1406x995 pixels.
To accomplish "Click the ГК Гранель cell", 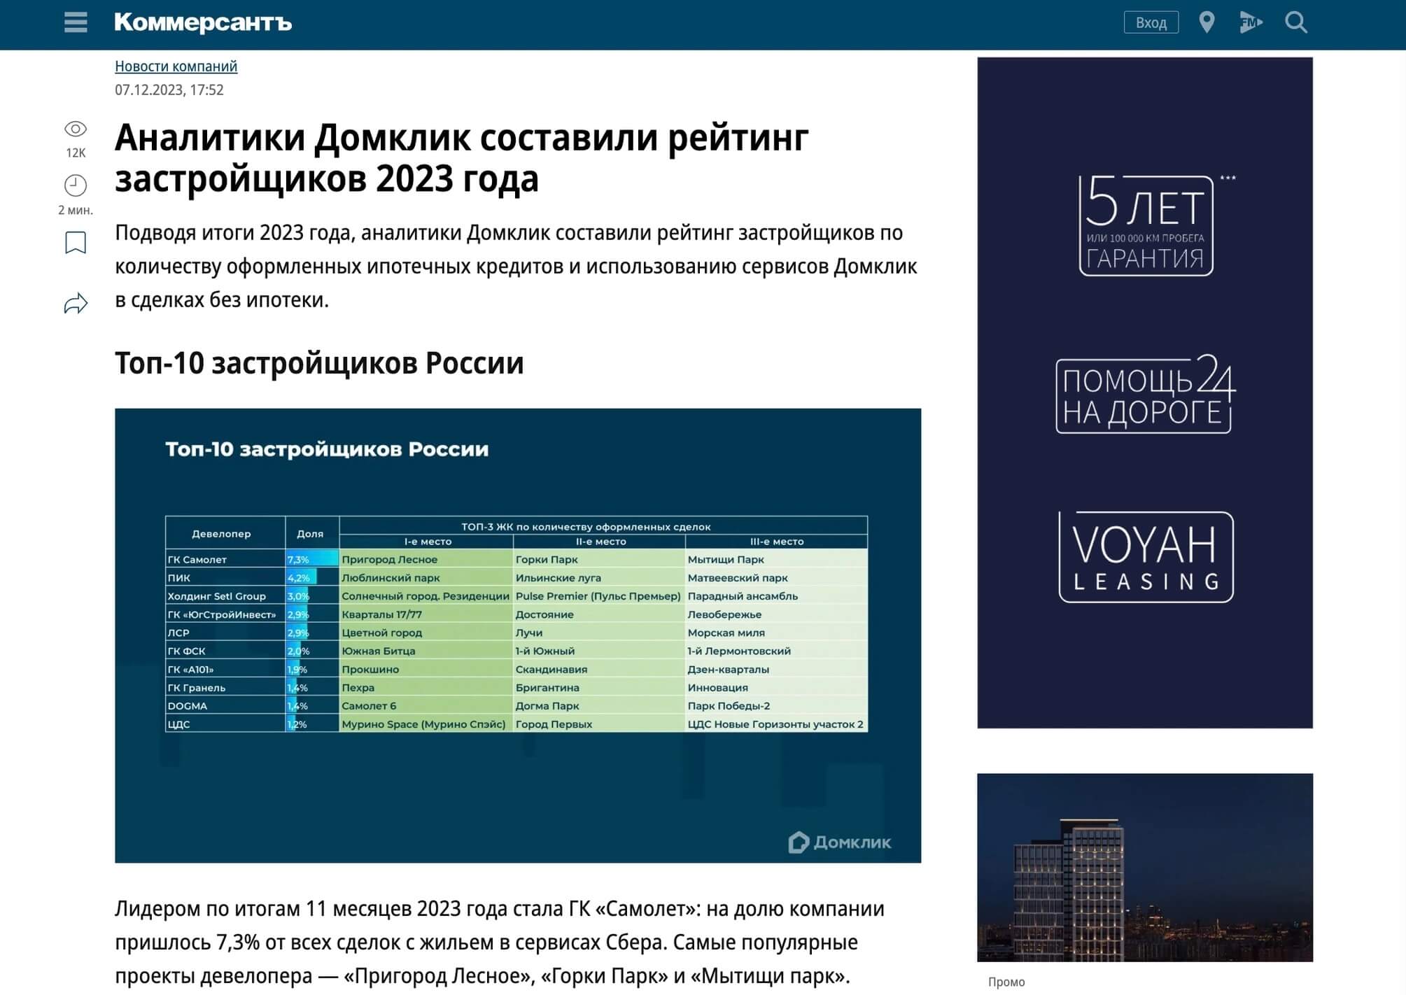I will click(x=225, y=687).
